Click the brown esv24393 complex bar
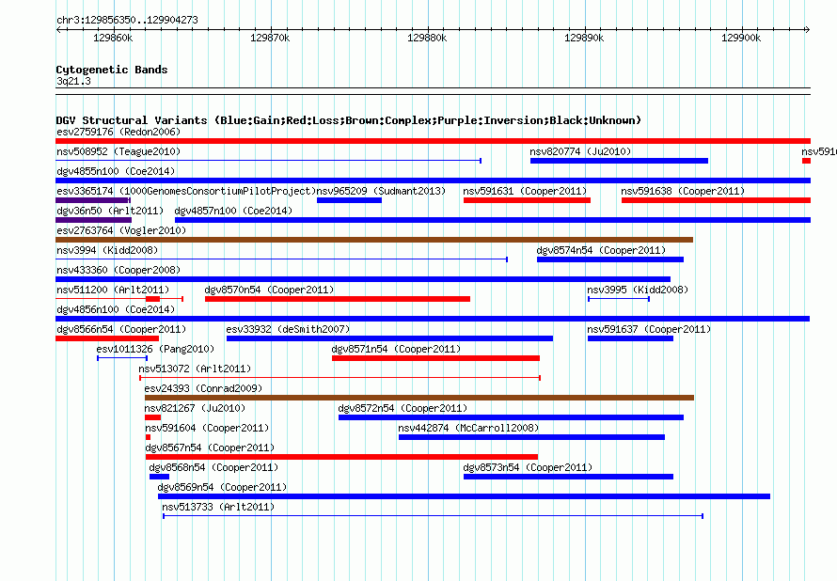Screen dimensions: 837x581 (x=419, y=398)
